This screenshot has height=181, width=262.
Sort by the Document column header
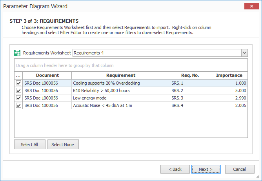47,75
